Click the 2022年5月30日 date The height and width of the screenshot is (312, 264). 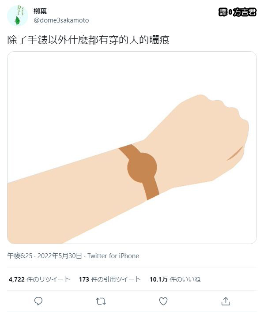[60, 256]
